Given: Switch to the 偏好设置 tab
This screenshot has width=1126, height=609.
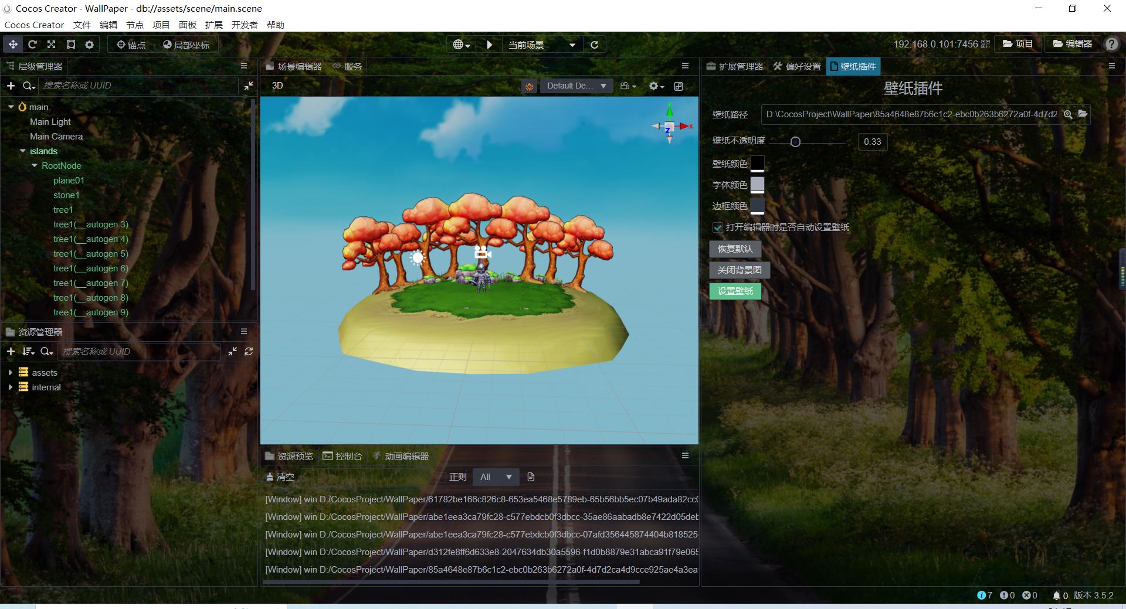Looking at the screenshot, I should pyautogui.click(x=796, y=66).
